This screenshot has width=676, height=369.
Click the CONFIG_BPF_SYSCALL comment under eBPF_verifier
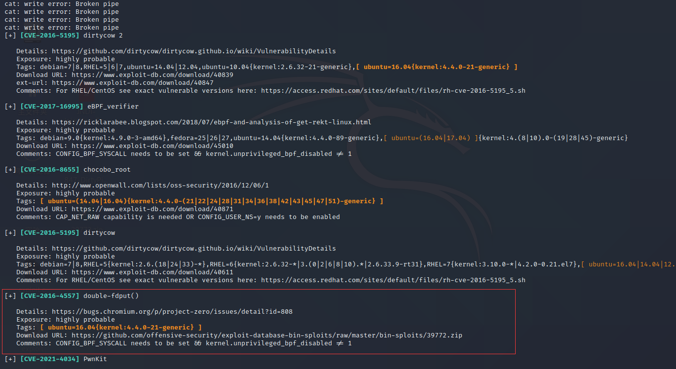(x=204, y=154)
